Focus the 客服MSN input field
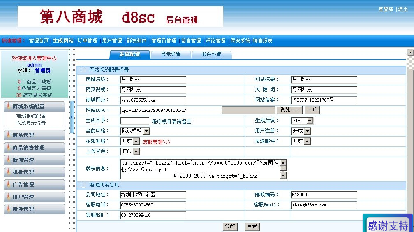Image resolution: width=414 pixels, height=232 pixels. (x=153, y=216)
